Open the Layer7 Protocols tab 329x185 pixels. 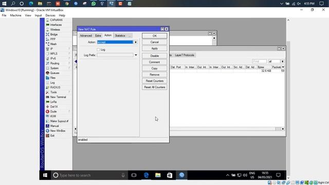click(x=185, y=55)
